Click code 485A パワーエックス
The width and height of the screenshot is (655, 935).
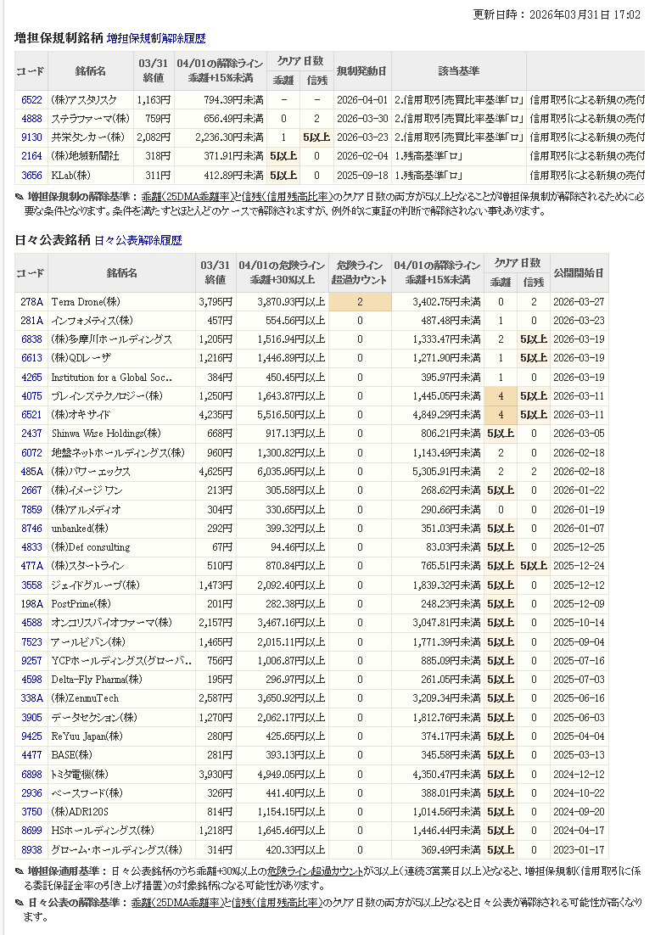pos(31,472)
